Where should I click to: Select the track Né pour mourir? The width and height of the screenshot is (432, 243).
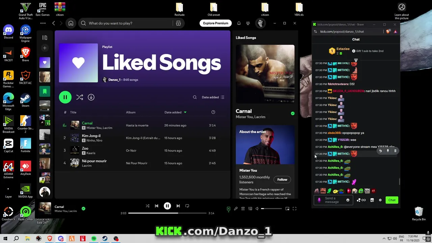tap(94, 161)
